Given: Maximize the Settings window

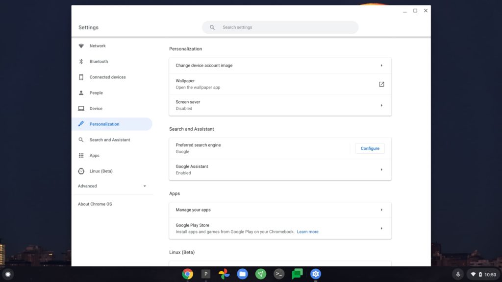Looking at the screenshot, I should tap(415, 11).
